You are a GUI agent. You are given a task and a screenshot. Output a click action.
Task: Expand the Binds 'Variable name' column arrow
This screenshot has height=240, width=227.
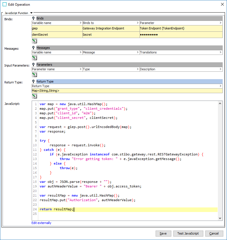80,23
